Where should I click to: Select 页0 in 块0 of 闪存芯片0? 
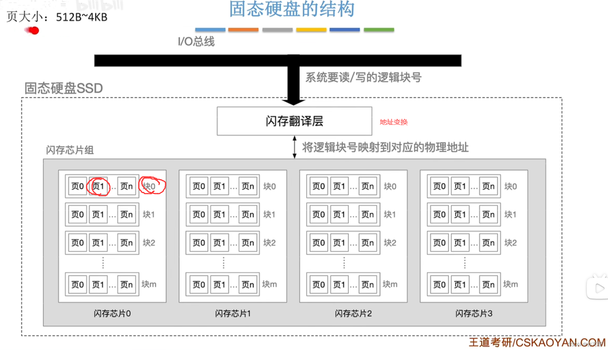point(78,186)
